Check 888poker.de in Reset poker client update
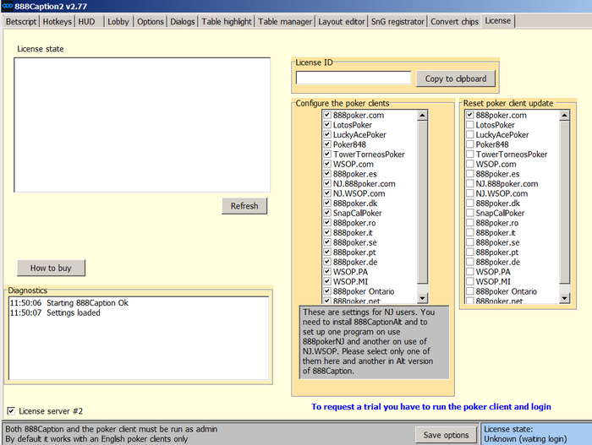This screenshot has width=592, height=445. (470, 262)
